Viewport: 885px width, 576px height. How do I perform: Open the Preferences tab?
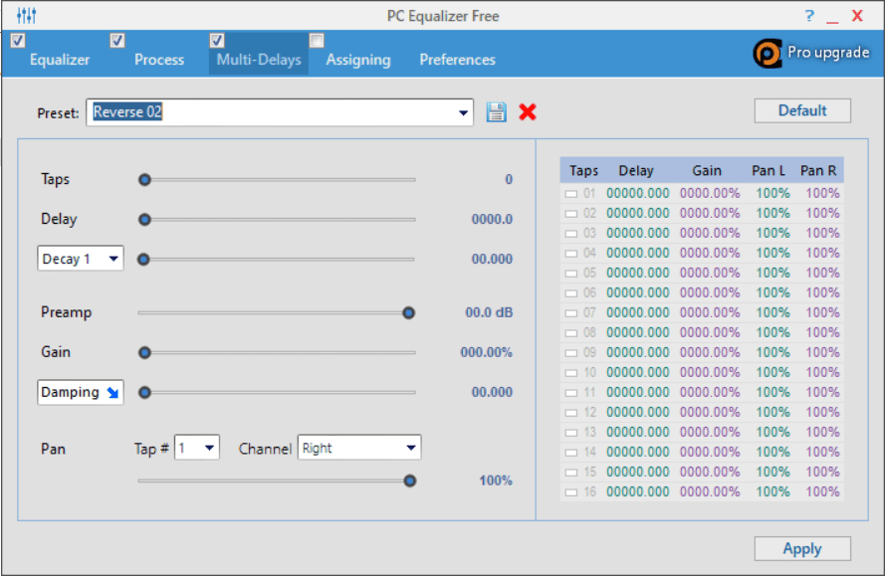click(457, 60)
